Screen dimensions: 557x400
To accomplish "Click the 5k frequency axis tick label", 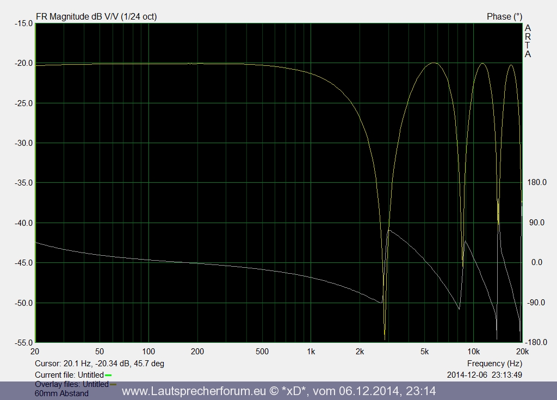I will pos(424,351).
